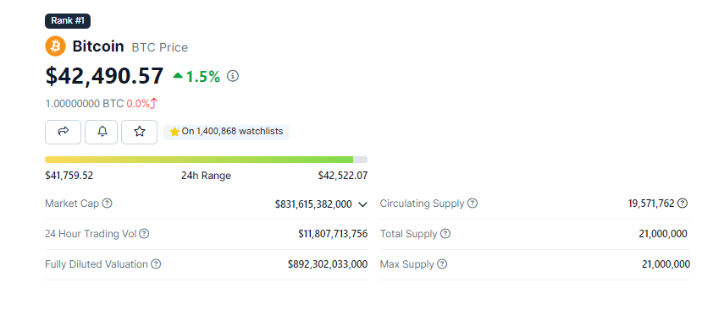Screen dimensions: 713x315
Task: Click the Total Supply 21,000,000 value
Action: 663,234
